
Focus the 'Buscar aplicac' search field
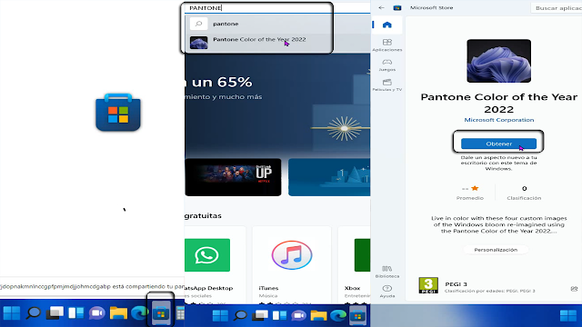(x=557, y=8)
